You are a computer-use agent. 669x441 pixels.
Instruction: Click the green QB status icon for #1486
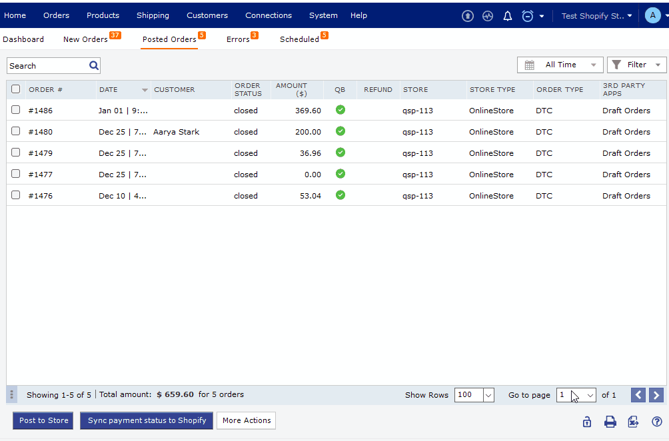click(340, 110)
